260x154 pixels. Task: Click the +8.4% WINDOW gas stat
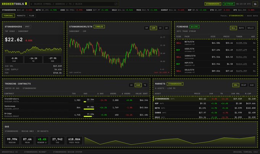pyautogui.click(x=42, y=140)
